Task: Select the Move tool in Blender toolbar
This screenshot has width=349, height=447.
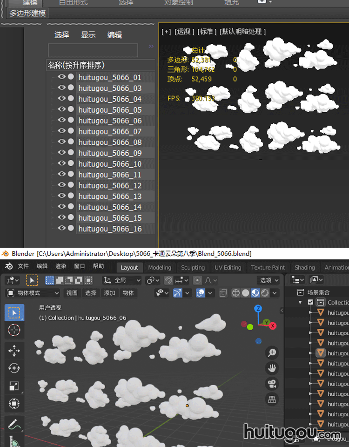Action: (14, 350)
